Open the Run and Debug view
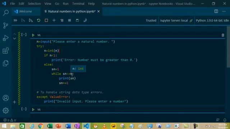The height and width of the screenshot is (129, 230). (x=6, y=38)
